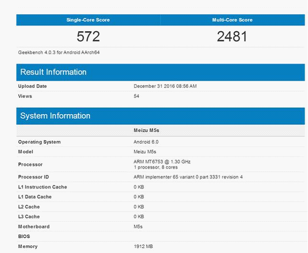Select the L1 Instruction Cache 0 KB value
The image size is (308, 253).
(x=139, y=187)
